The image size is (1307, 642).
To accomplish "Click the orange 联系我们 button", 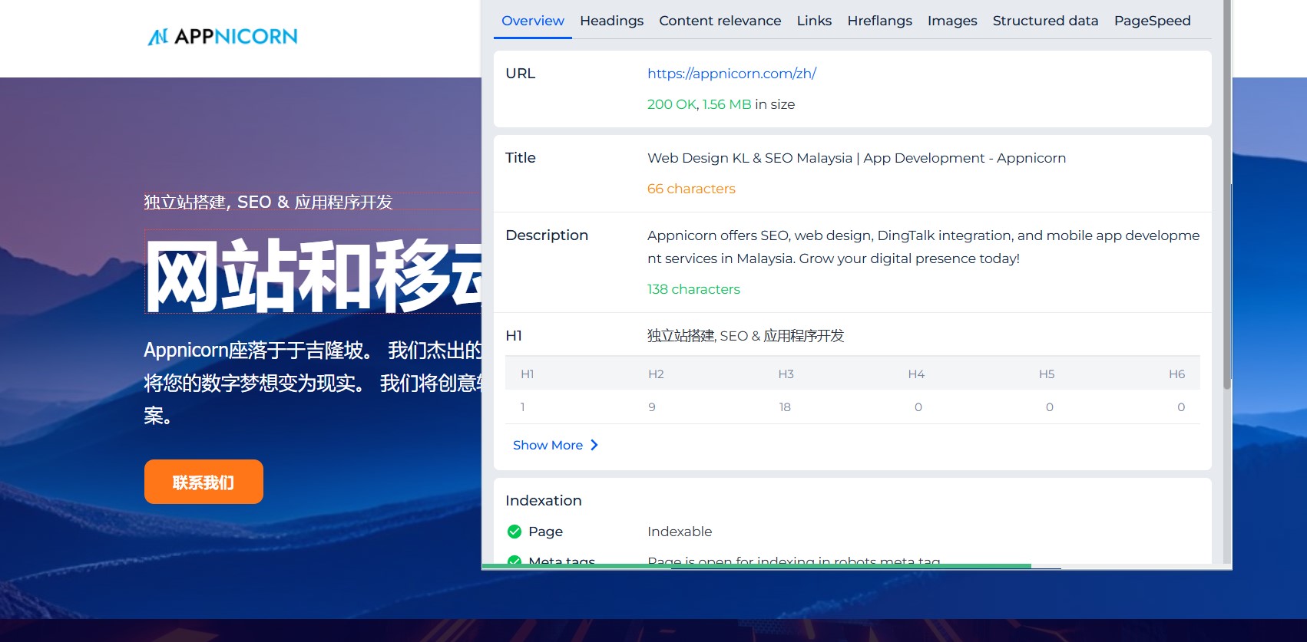I will pyautogui.click(x=203, y=482).
